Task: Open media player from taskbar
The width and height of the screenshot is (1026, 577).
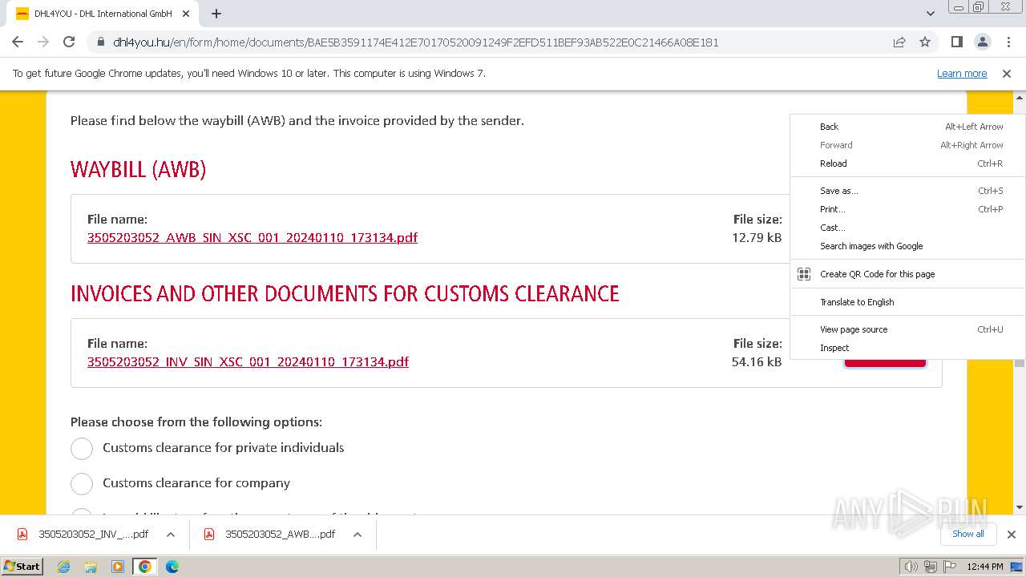Action: pyautogui.click(x=118, y=567)
